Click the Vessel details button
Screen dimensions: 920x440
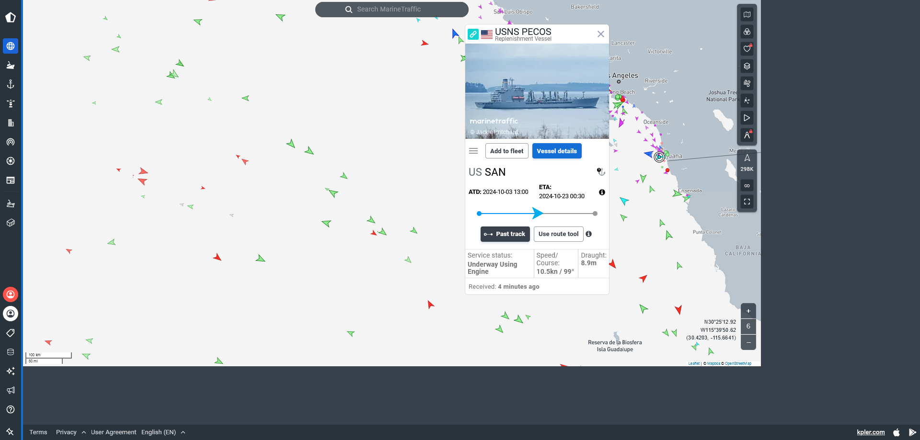[x=557, y=151]
